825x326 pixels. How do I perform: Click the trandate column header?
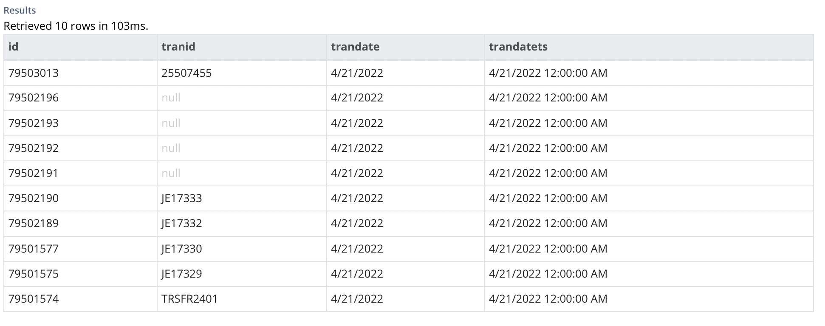(405, 47)
